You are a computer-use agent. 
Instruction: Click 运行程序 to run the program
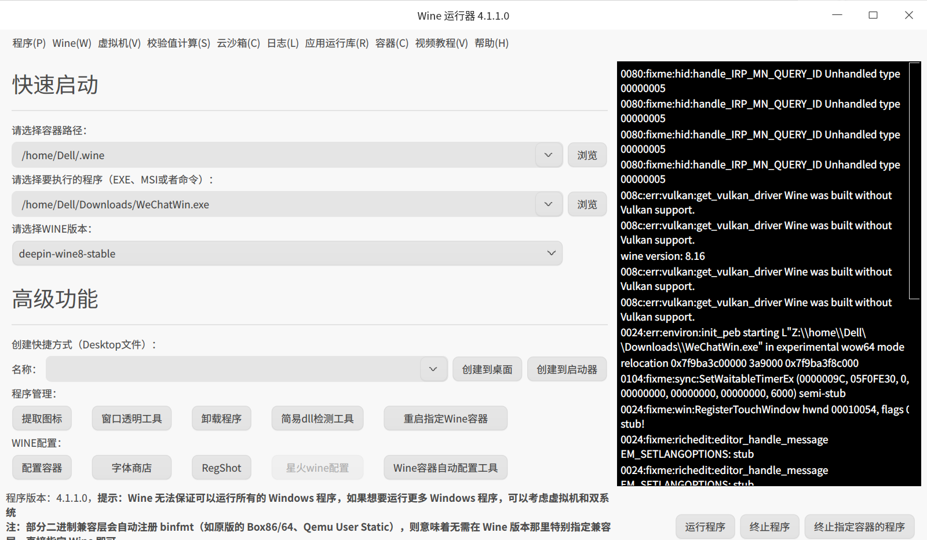pyautogui.click(x=705, y=527)
